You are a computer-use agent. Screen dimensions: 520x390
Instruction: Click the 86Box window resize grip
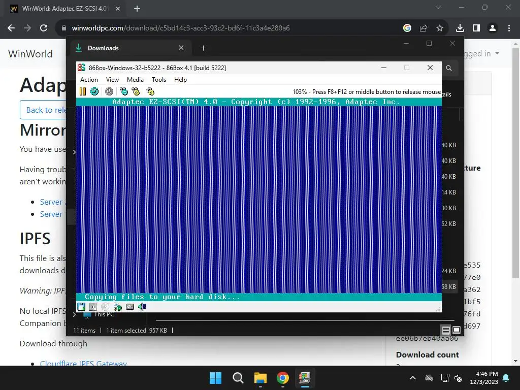[x=438, y=309]
